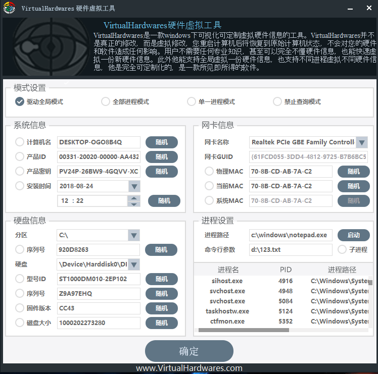This screenshot has height=374, width=378.
Task: Enable the 物理MAC radio button
Action: 209,171
